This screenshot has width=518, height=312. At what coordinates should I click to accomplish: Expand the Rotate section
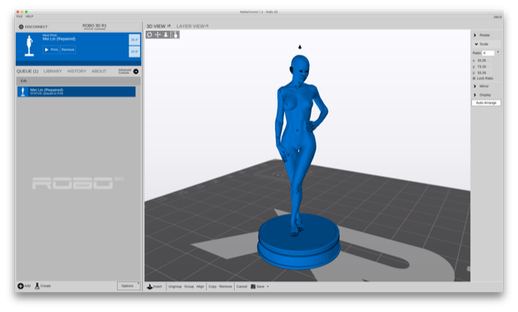(x=482, y=35)
